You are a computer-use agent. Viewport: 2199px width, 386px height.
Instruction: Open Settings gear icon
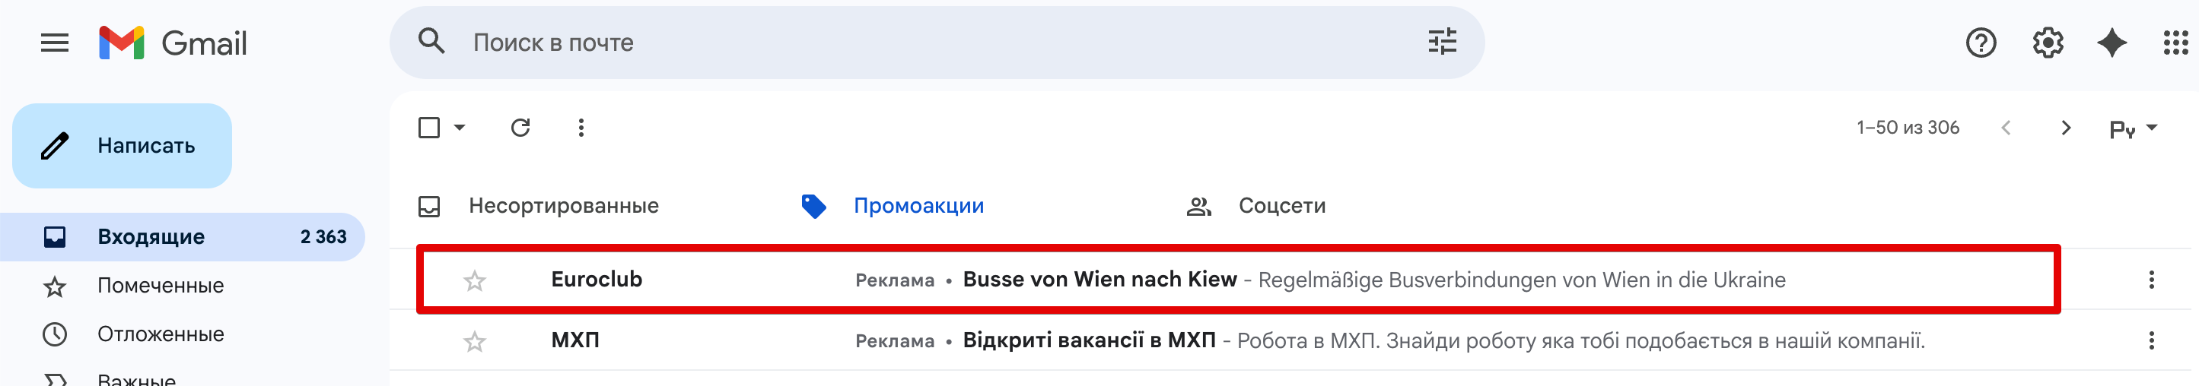tap(2047, 43)
